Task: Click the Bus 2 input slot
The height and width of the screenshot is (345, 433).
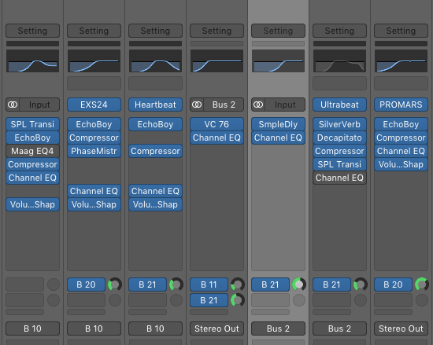Action: [x=224, y=105]
